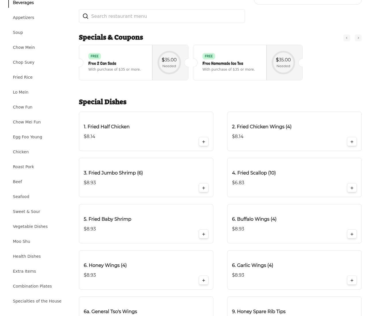370x316 pixels.
Task: Jump to the Beef category
Action: coord(17,182)
